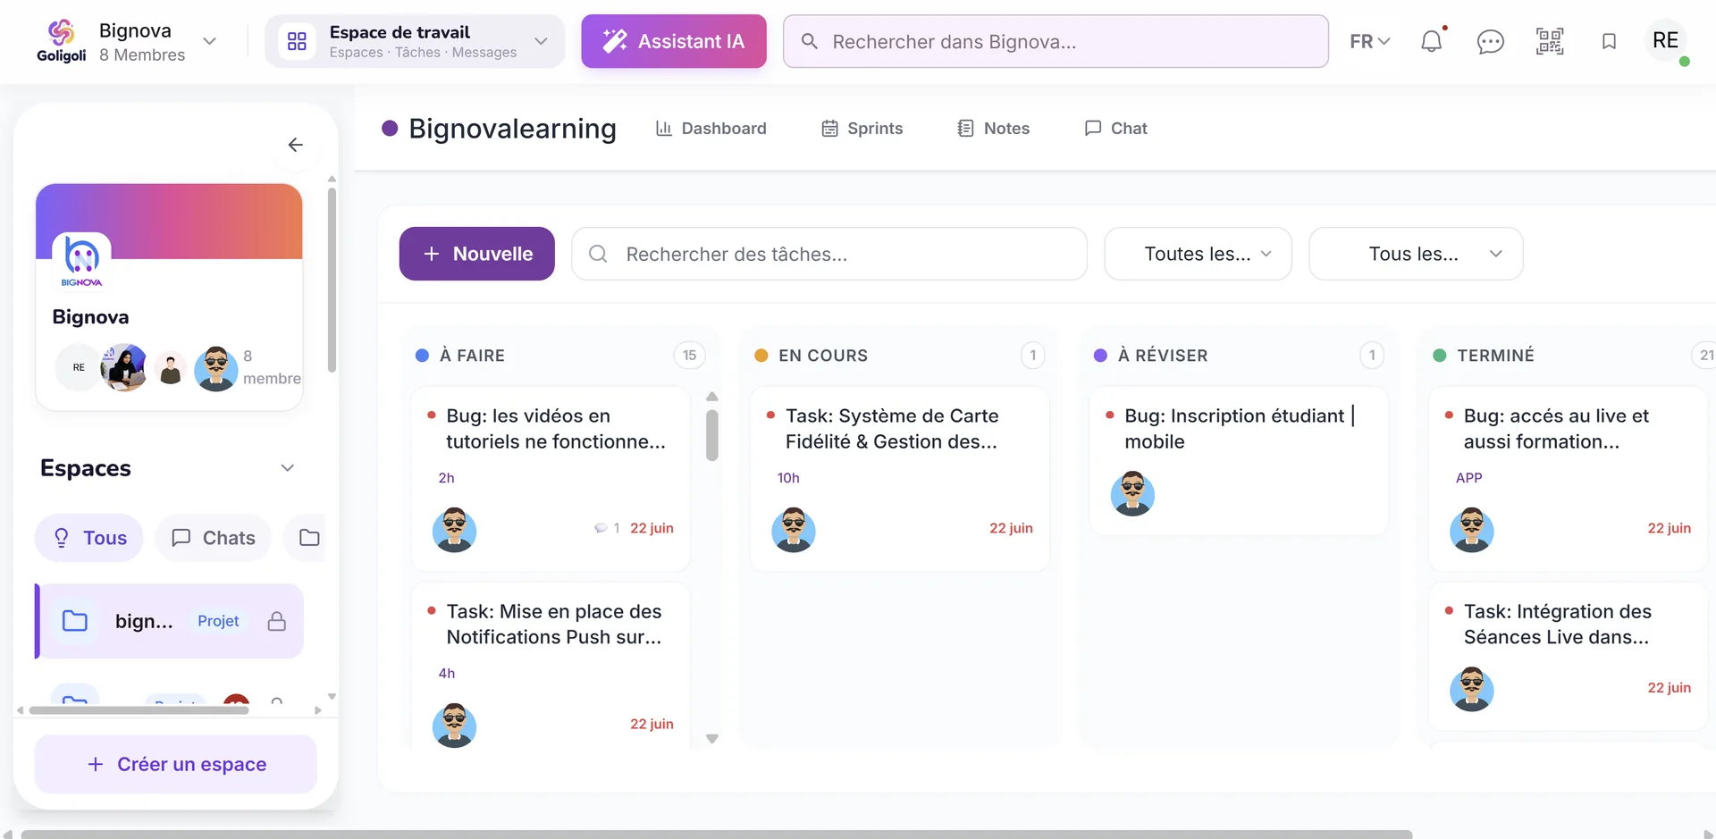Open the Bignova workspace switcher dropdown
The image size is (1716, 839).
coord(210,41)
